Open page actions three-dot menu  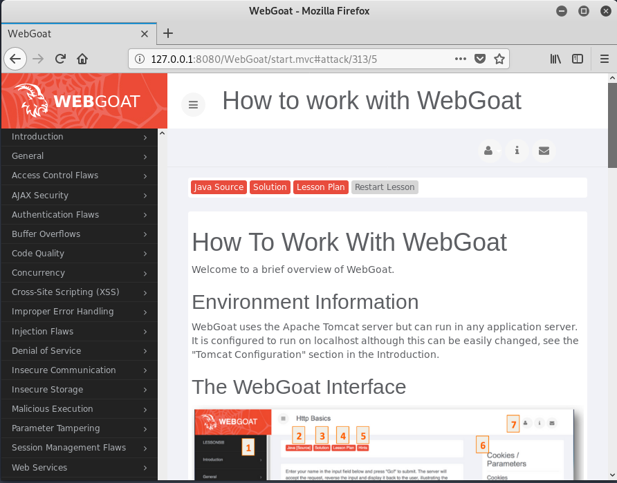point(461,59)
